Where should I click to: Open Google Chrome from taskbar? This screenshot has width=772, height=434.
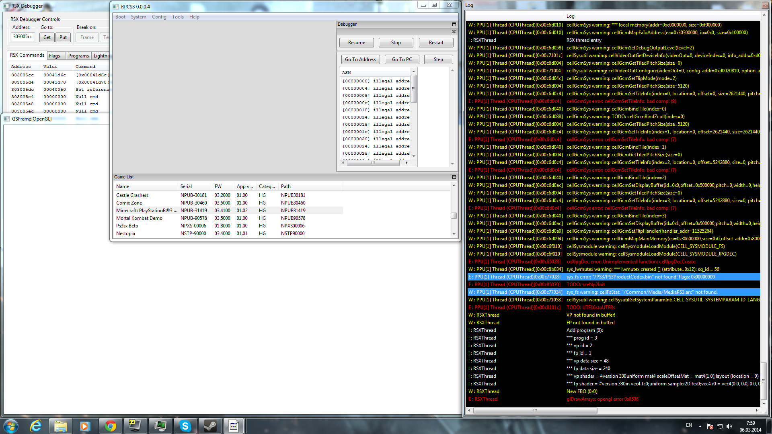[110, 426]
